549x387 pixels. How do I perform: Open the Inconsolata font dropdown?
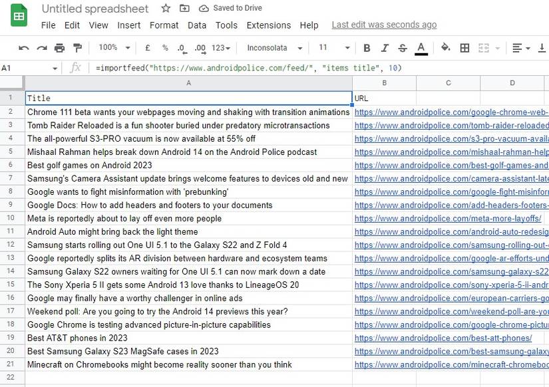pos(274,48)
